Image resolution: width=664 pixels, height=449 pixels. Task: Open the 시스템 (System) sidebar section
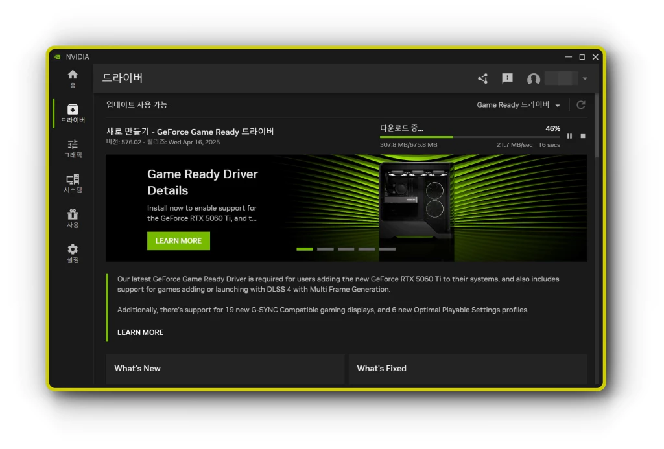point(73,183)
